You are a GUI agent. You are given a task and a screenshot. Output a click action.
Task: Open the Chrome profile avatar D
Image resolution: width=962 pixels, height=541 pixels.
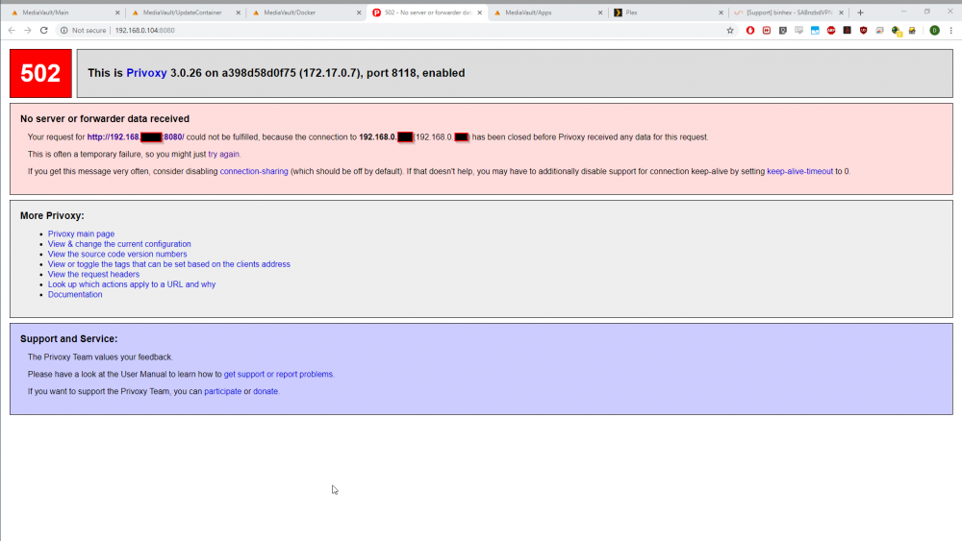coord(934,30)
